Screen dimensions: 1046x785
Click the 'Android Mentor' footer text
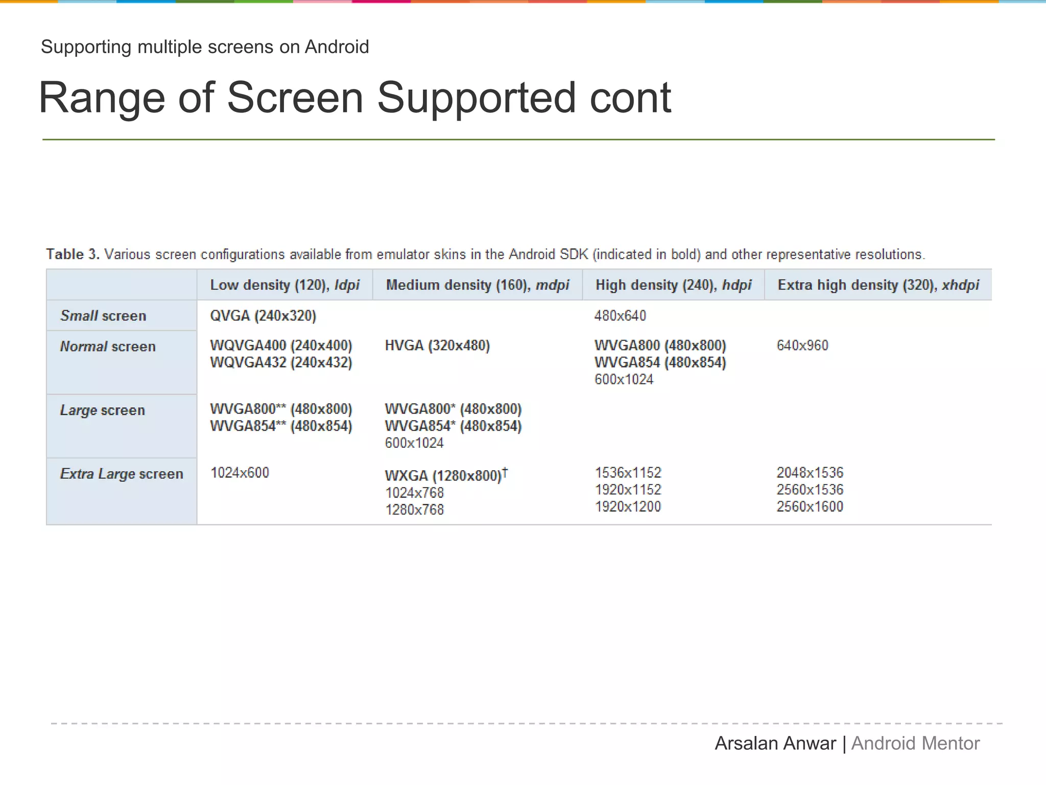tap(915, 743)
